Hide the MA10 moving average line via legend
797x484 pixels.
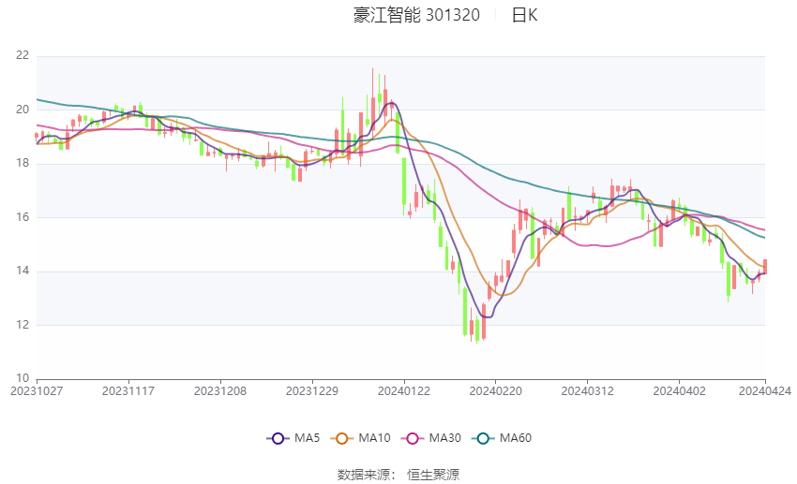(359, 437)
